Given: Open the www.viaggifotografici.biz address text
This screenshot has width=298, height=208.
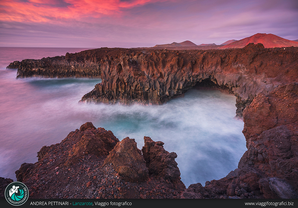Looking at the screenshot, I should pos(269,204).
